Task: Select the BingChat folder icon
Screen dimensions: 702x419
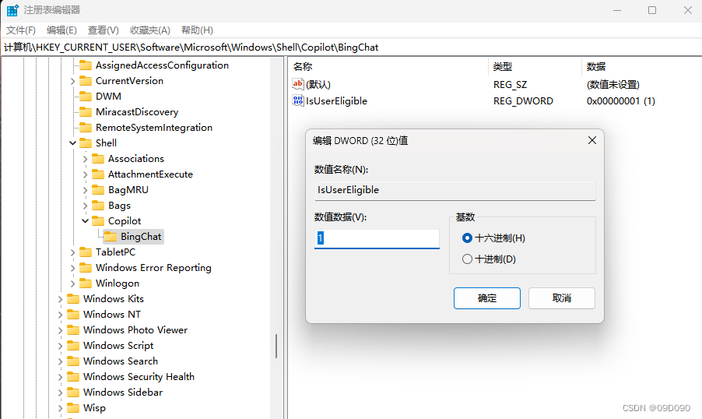Action: 111,237
